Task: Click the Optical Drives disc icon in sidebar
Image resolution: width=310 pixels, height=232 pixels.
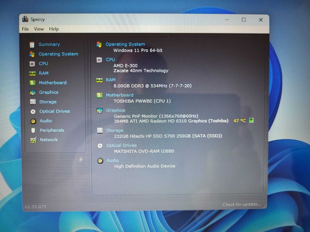Action: (33, 111)
